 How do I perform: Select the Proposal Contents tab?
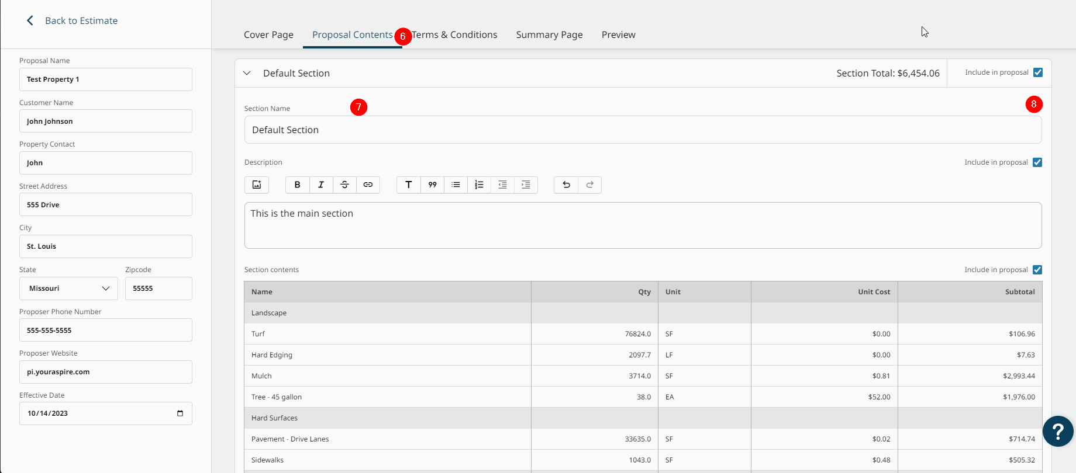coord(352,34)
